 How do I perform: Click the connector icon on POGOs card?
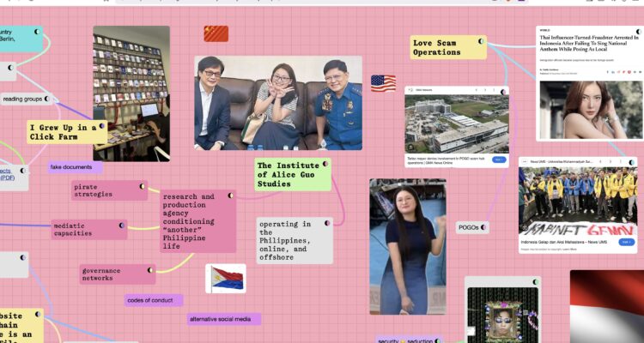coord(483,227)
